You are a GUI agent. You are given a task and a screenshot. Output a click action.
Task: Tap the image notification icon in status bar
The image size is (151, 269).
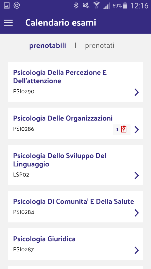7,6
